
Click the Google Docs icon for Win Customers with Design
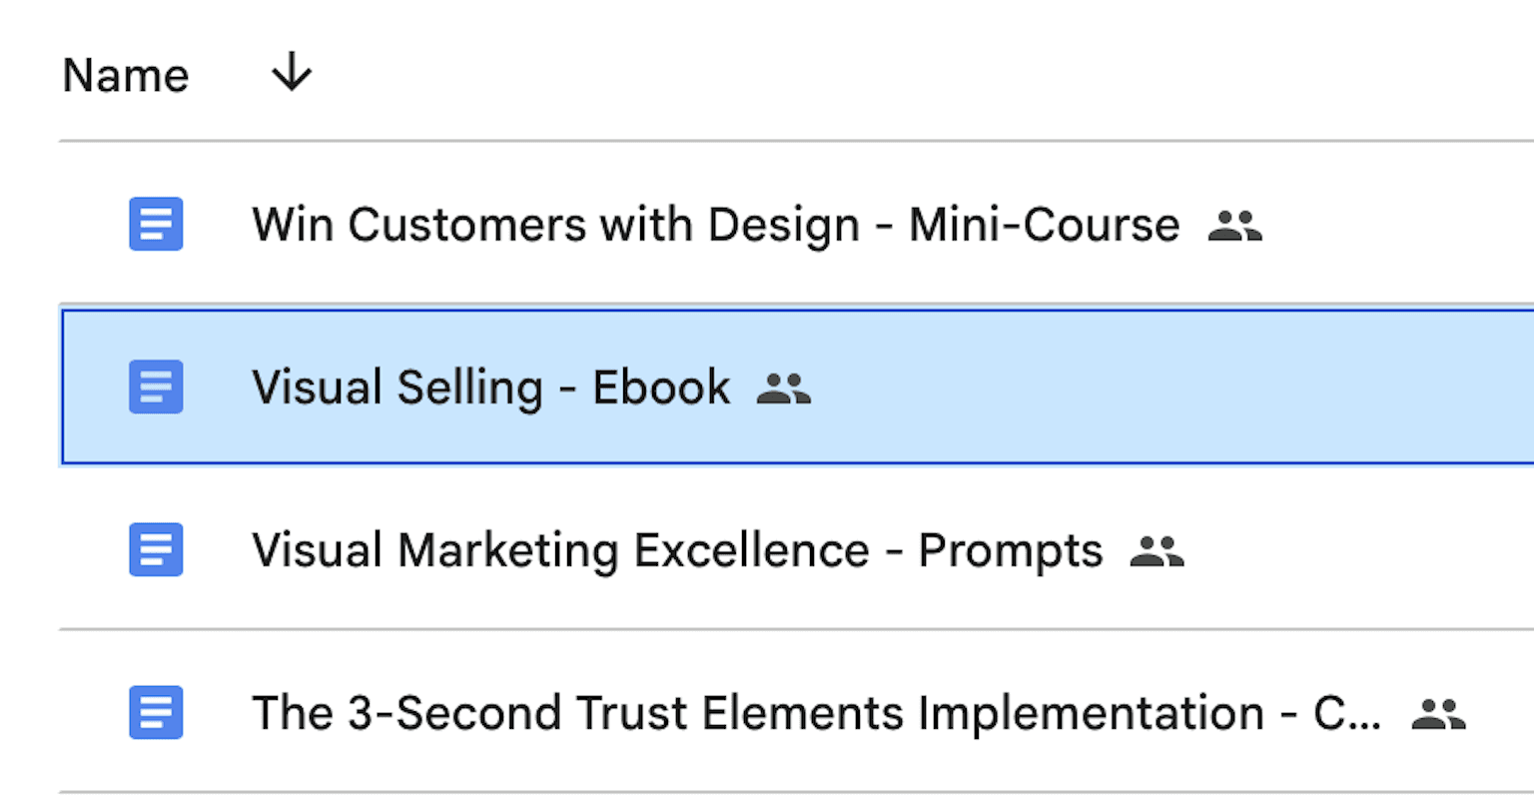pos(156,224)
